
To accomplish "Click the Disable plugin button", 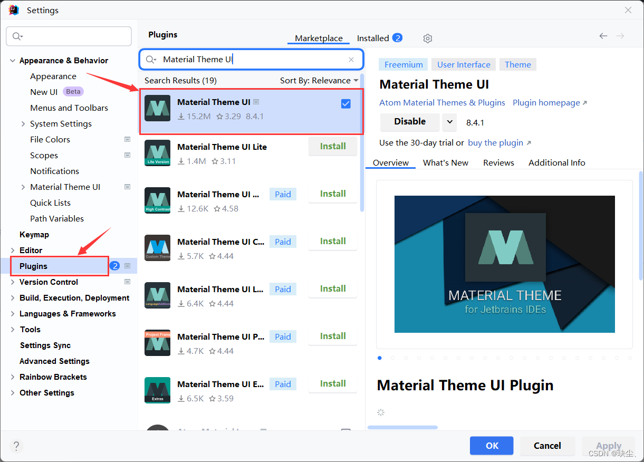I will (x=410, y=122).
